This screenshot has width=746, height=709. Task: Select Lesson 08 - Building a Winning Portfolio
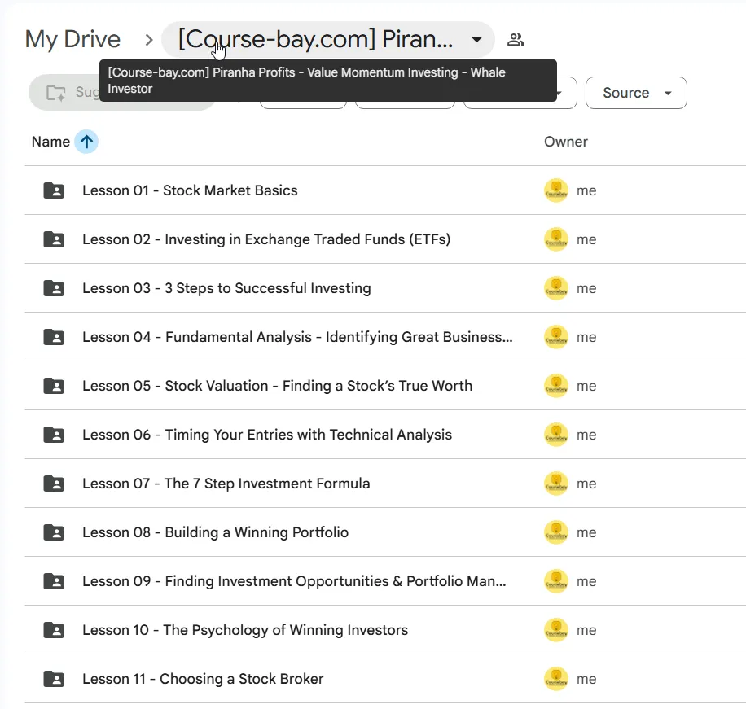point(216,532)
